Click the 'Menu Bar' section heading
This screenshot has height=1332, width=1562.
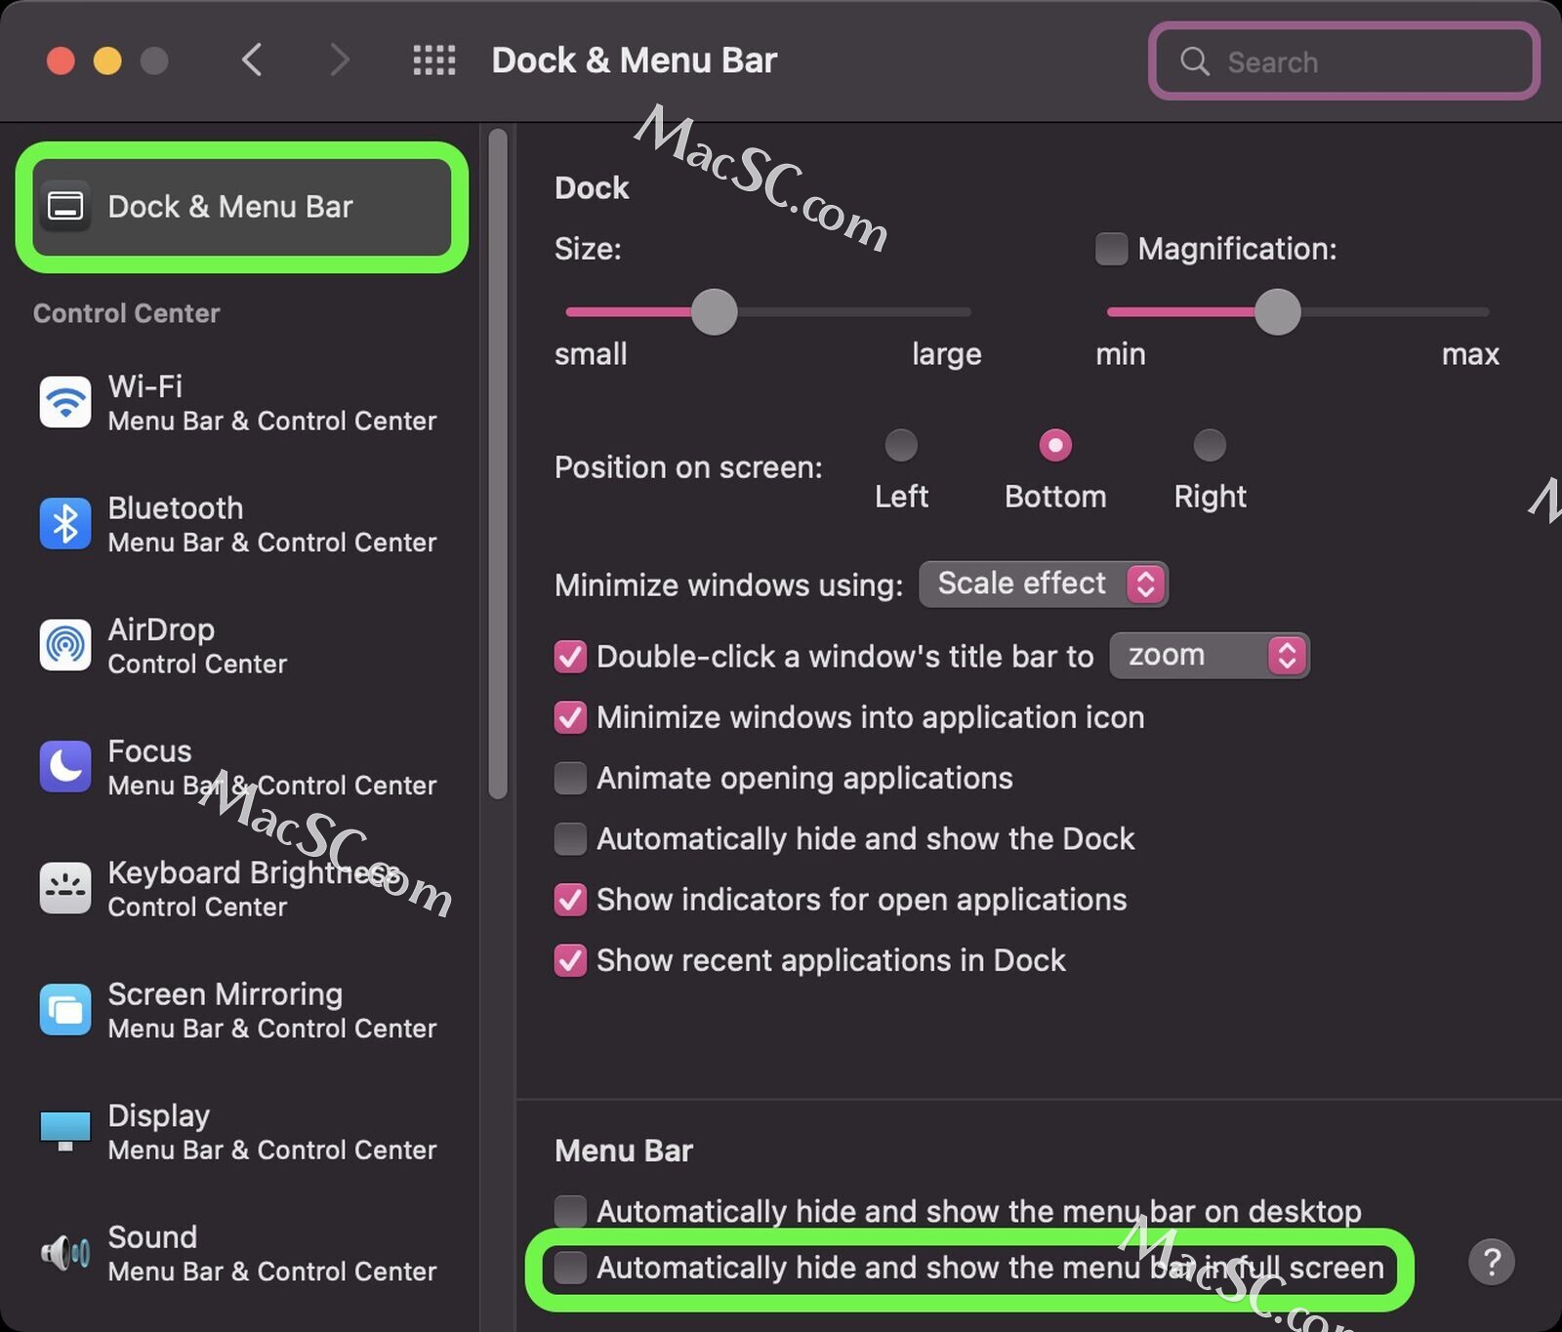pos(624,1150)
